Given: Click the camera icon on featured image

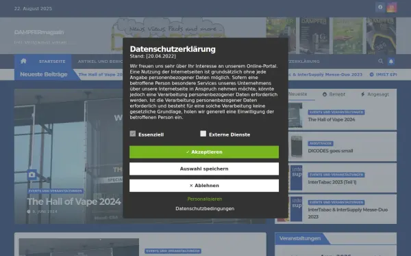Looking at the screenshot, I should pos(32,175).
